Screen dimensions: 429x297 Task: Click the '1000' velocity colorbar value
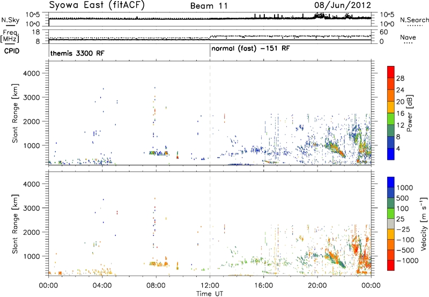pyautogui.click(x=405, y=188)
